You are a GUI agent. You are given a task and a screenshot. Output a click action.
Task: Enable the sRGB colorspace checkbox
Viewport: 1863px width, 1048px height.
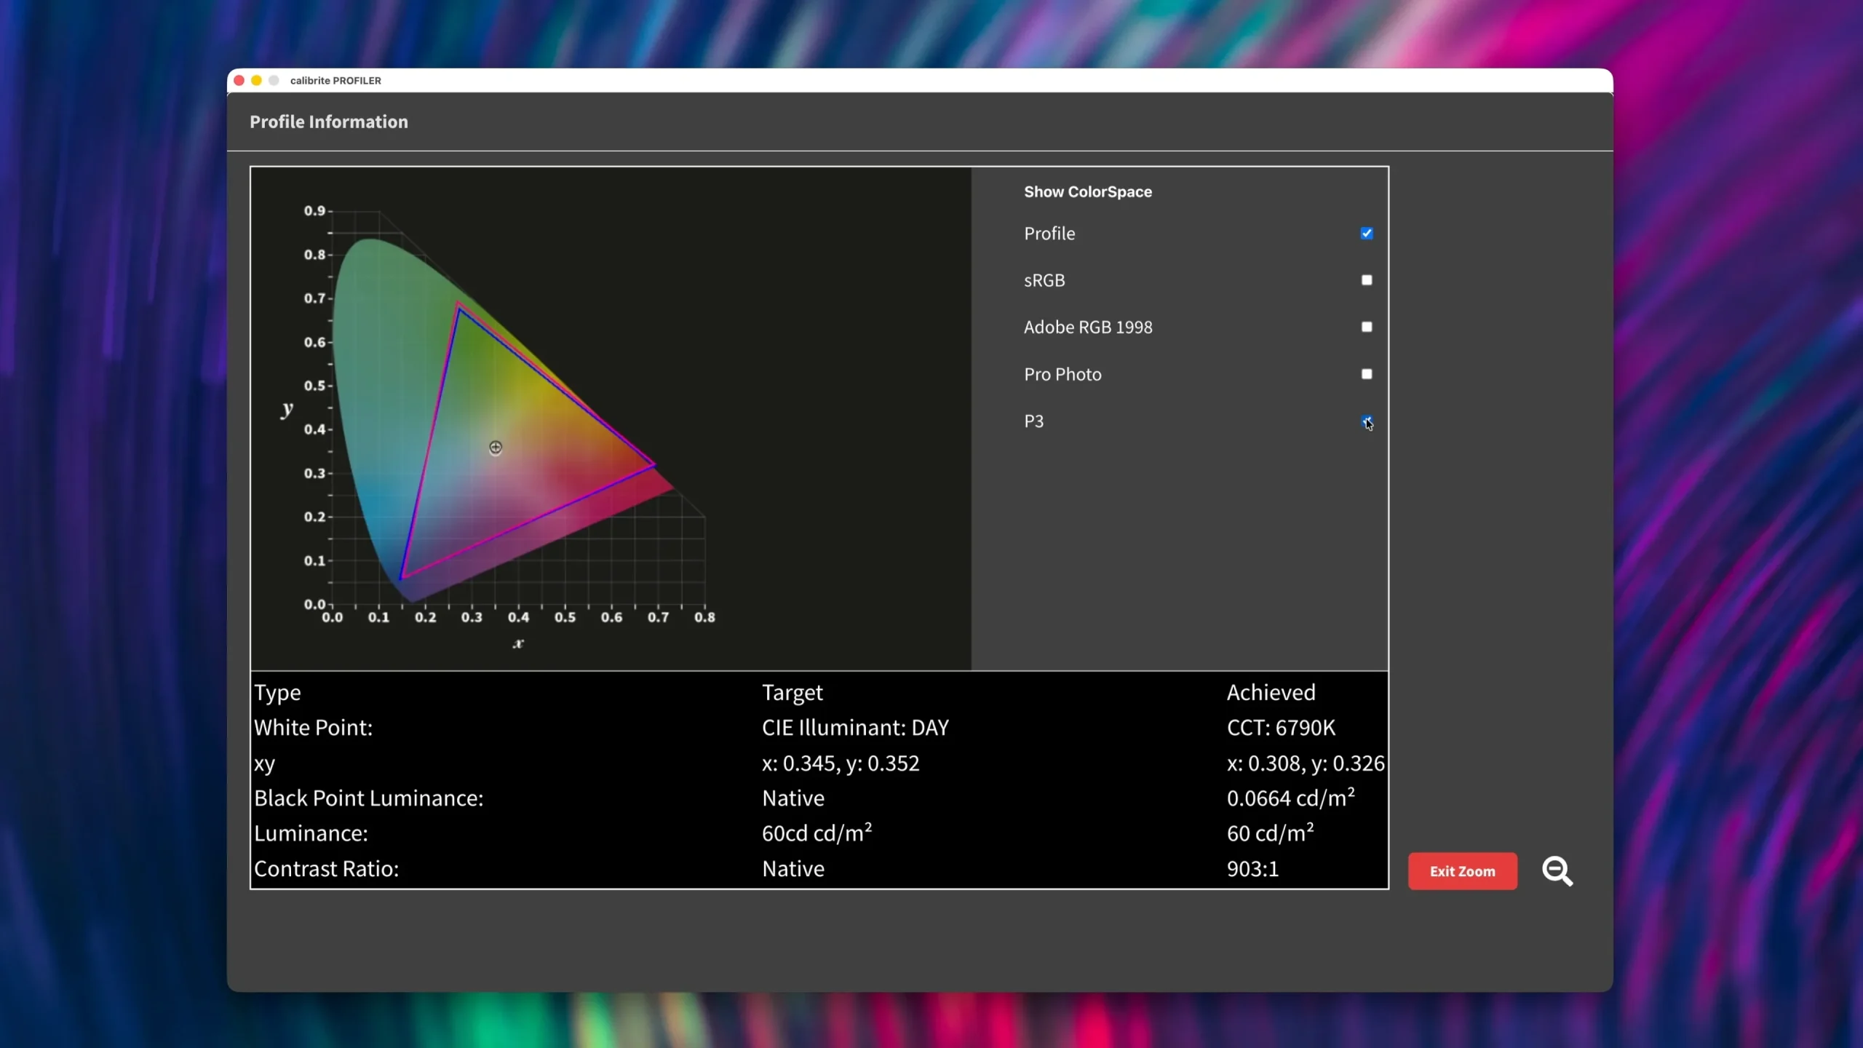pyautogui.click(x=1367, y=280)
